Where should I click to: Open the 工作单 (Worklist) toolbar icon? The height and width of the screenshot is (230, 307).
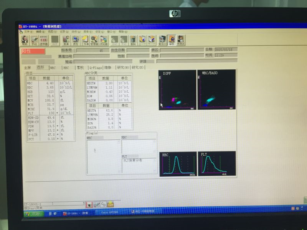[x=85, y=40]
